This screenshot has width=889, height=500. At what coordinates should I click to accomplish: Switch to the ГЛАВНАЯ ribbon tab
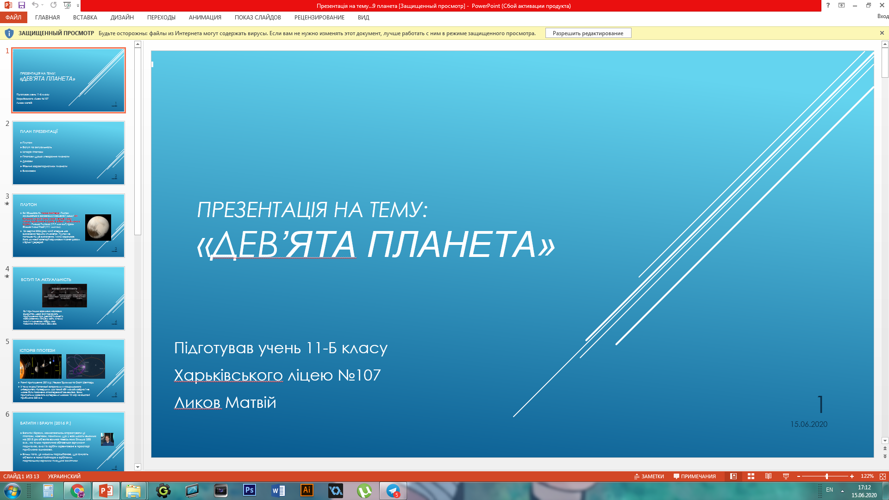47,18
